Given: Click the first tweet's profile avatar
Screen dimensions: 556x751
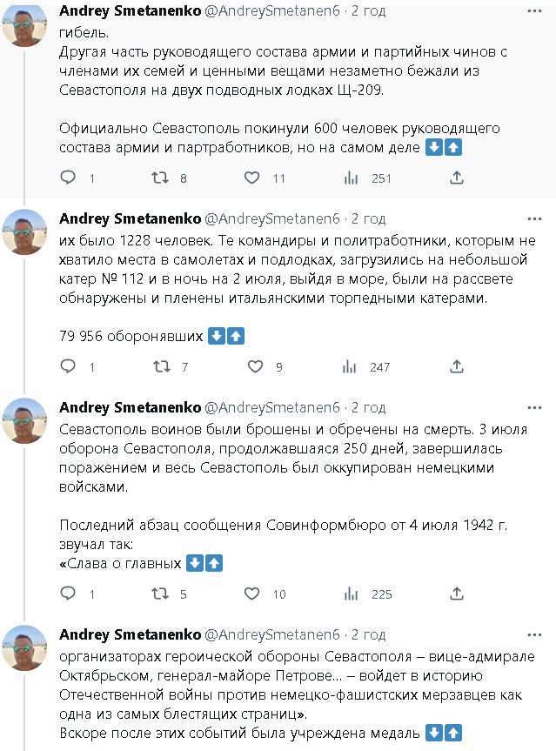Looking at the screenshot, I should [25, 25].
